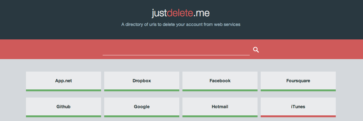
Task: Open the Google account deletion card
Action: pyautogui.click(x=142, y=107)
